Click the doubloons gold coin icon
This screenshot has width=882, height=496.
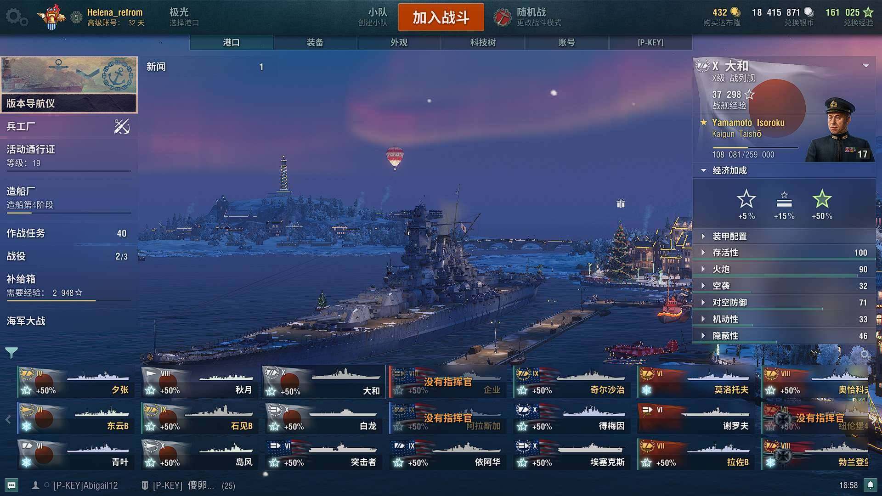tap(735, 12)
